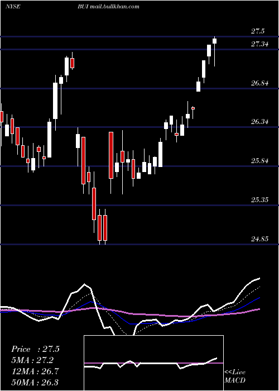
Task: Select the 25.84 price axis label
Action: click(259, 161)
